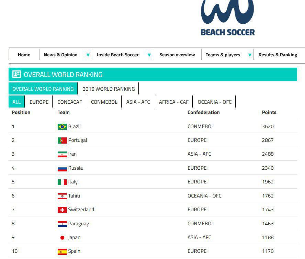Expand the News & Opinion dropdown arrow
The width and height of the screenshot is (305, 259).
pos(88,55)
